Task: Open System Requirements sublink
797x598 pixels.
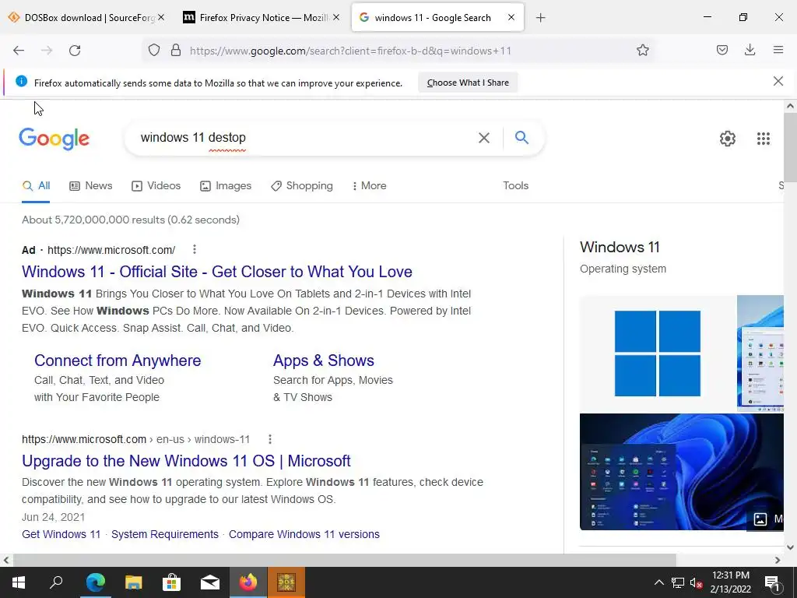Action: (x=165, y=534)
